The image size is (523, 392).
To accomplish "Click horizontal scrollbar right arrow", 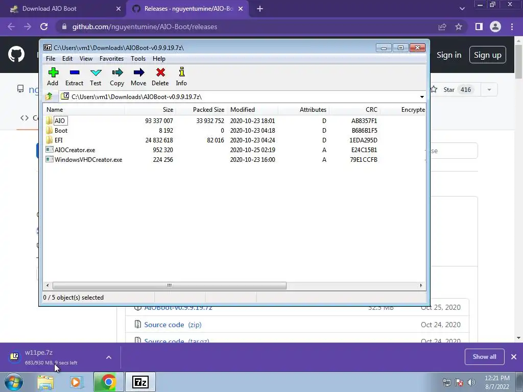I will (x=421, y=286).
